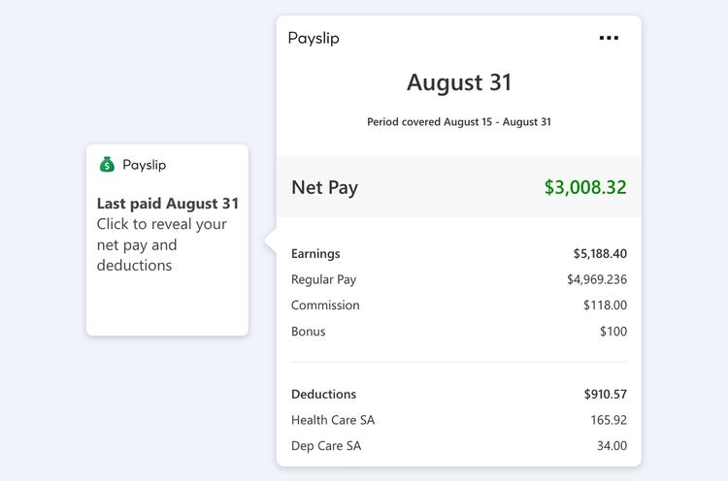
Task: Click the Deductions section heading
Action: coord(323,395)
